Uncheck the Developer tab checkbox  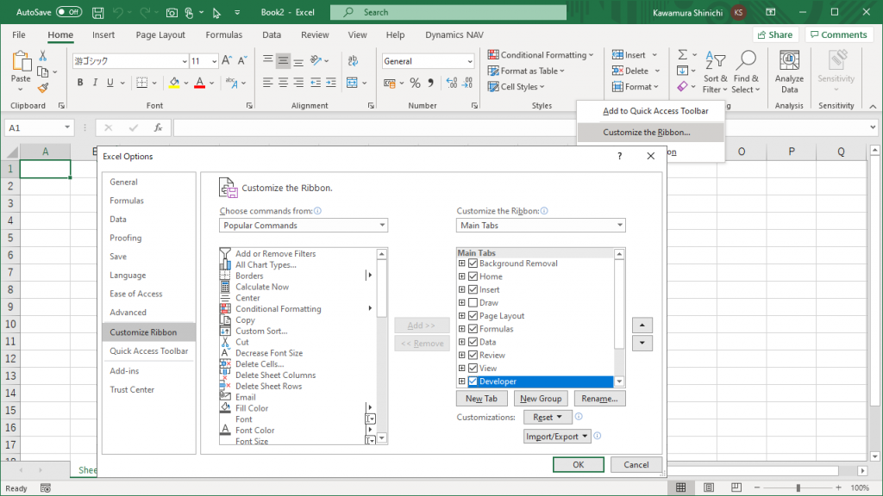[x=473, y=381]
